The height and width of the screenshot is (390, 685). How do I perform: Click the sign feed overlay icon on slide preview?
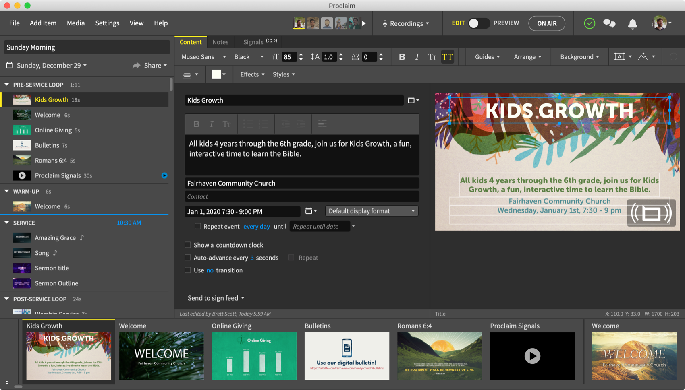coord(651,213)
